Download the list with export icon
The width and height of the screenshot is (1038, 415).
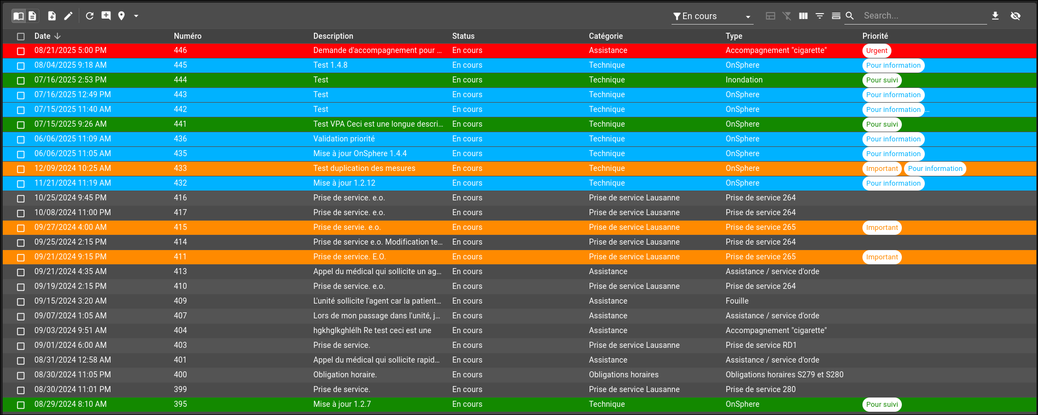pos(995,16)
